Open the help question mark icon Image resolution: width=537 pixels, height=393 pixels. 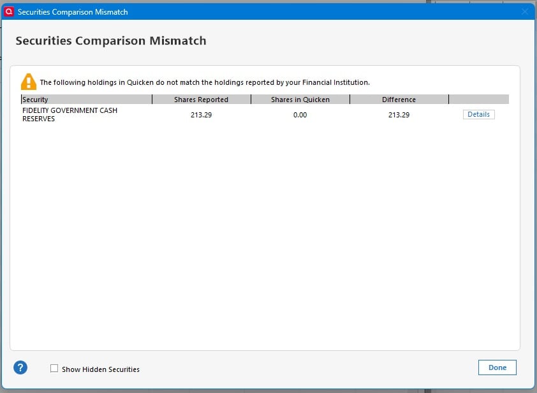point(20,367)
